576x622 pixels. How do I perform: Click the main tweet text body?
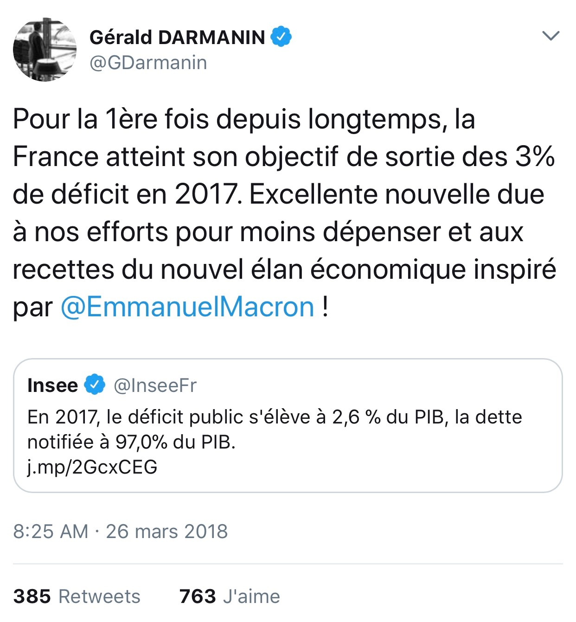[x=284, y=213]
